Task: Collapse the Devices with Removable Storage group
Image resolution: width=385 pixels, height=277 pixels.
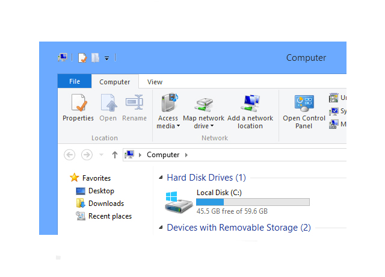Action: [x=161, y=228]
